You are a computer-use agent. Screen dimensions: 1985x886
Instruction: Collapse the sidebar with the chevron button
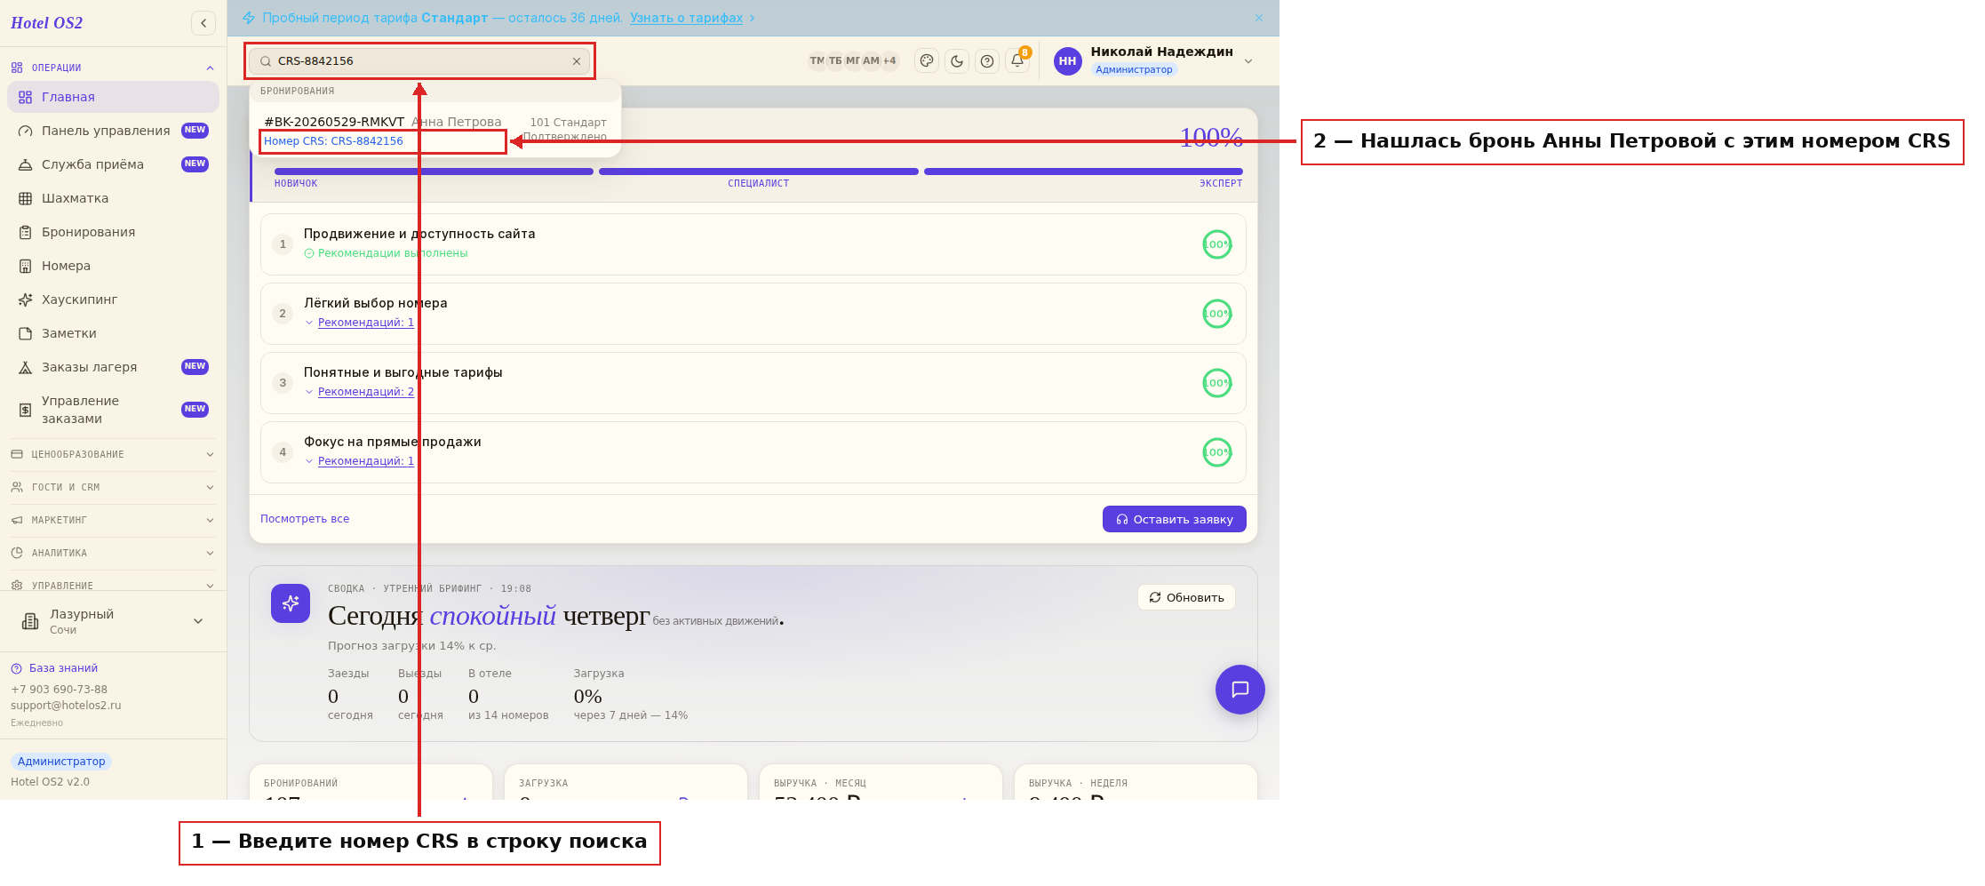[203, 23]
